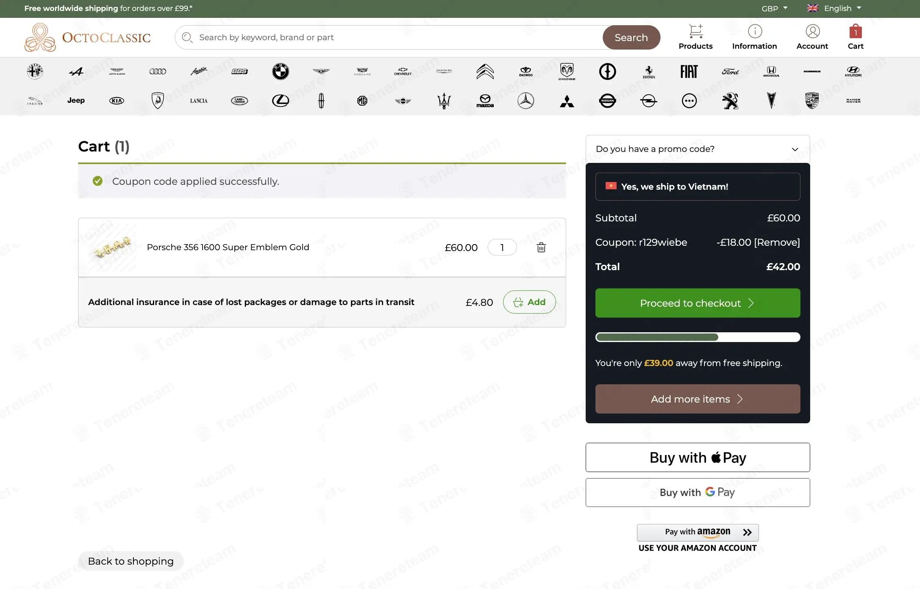
Task: Buy with Apple Pay
Action: click(x=698, y=457)
